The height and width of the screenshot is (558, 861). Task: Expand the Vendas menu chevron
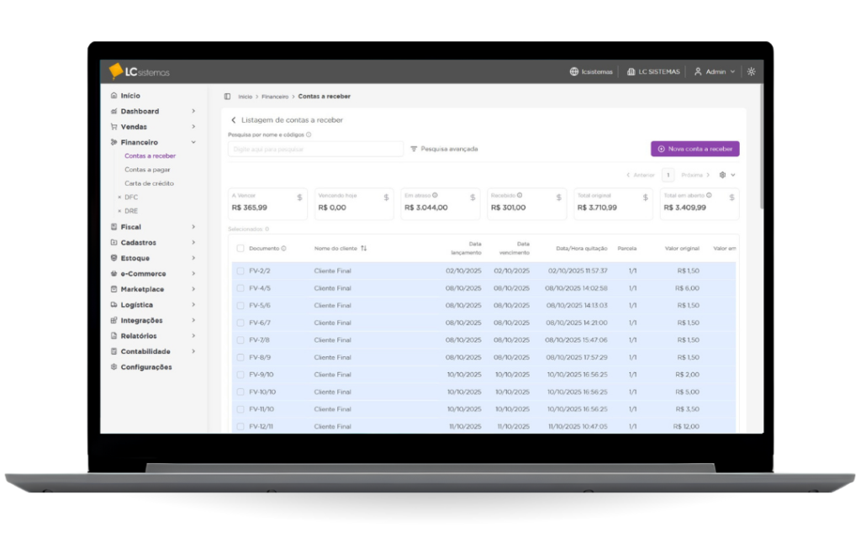193,127
